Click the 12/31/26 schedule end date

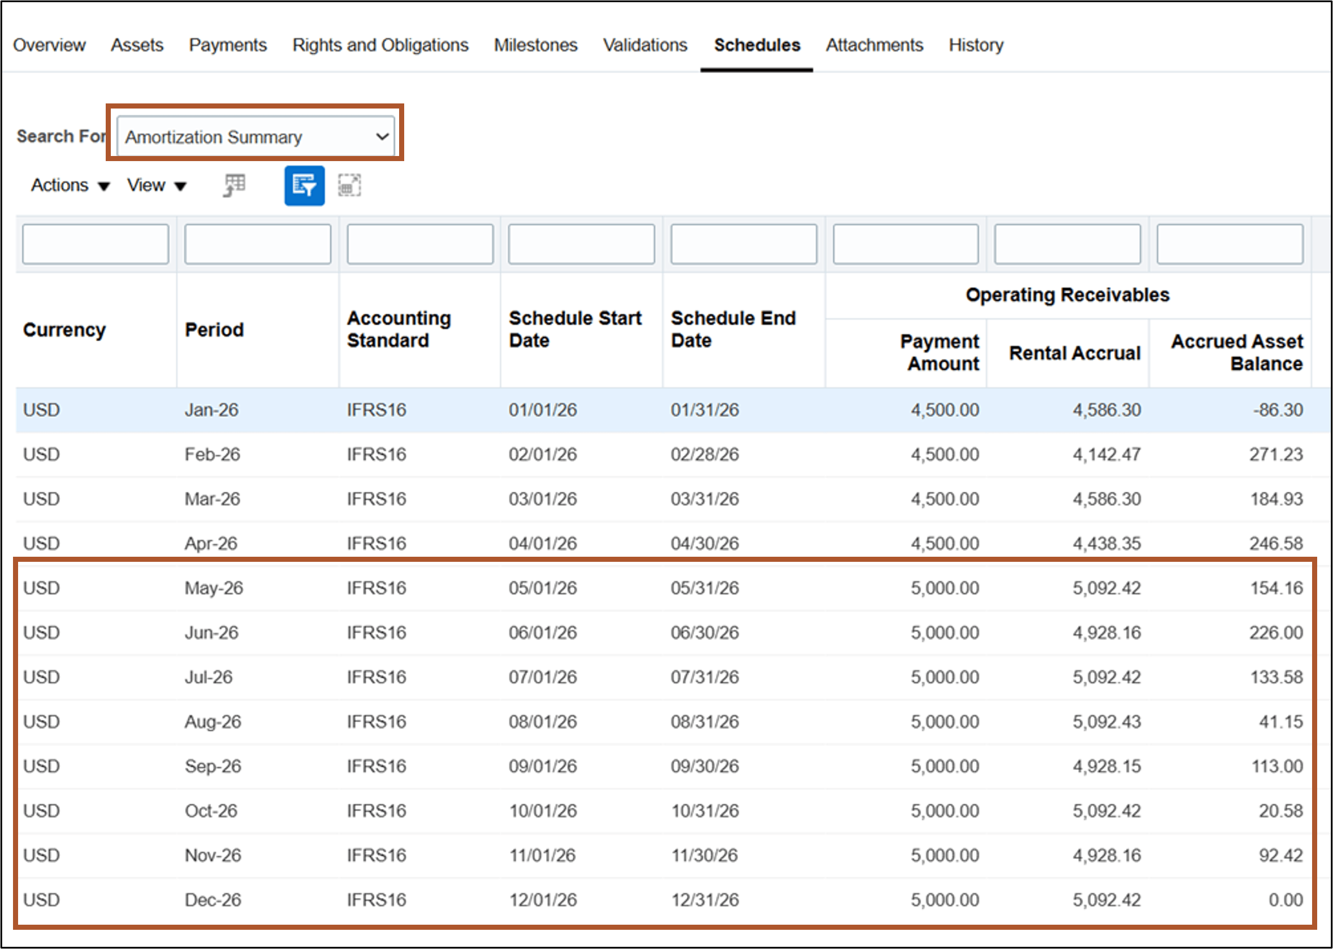(x=705, y=900)
